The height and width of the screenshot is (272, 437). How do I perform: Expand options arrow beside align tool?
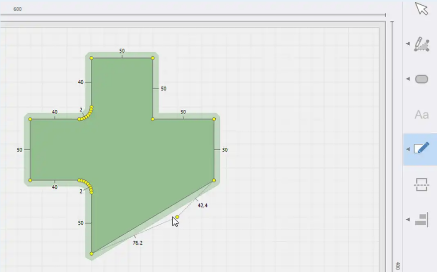tap(408, 219)
